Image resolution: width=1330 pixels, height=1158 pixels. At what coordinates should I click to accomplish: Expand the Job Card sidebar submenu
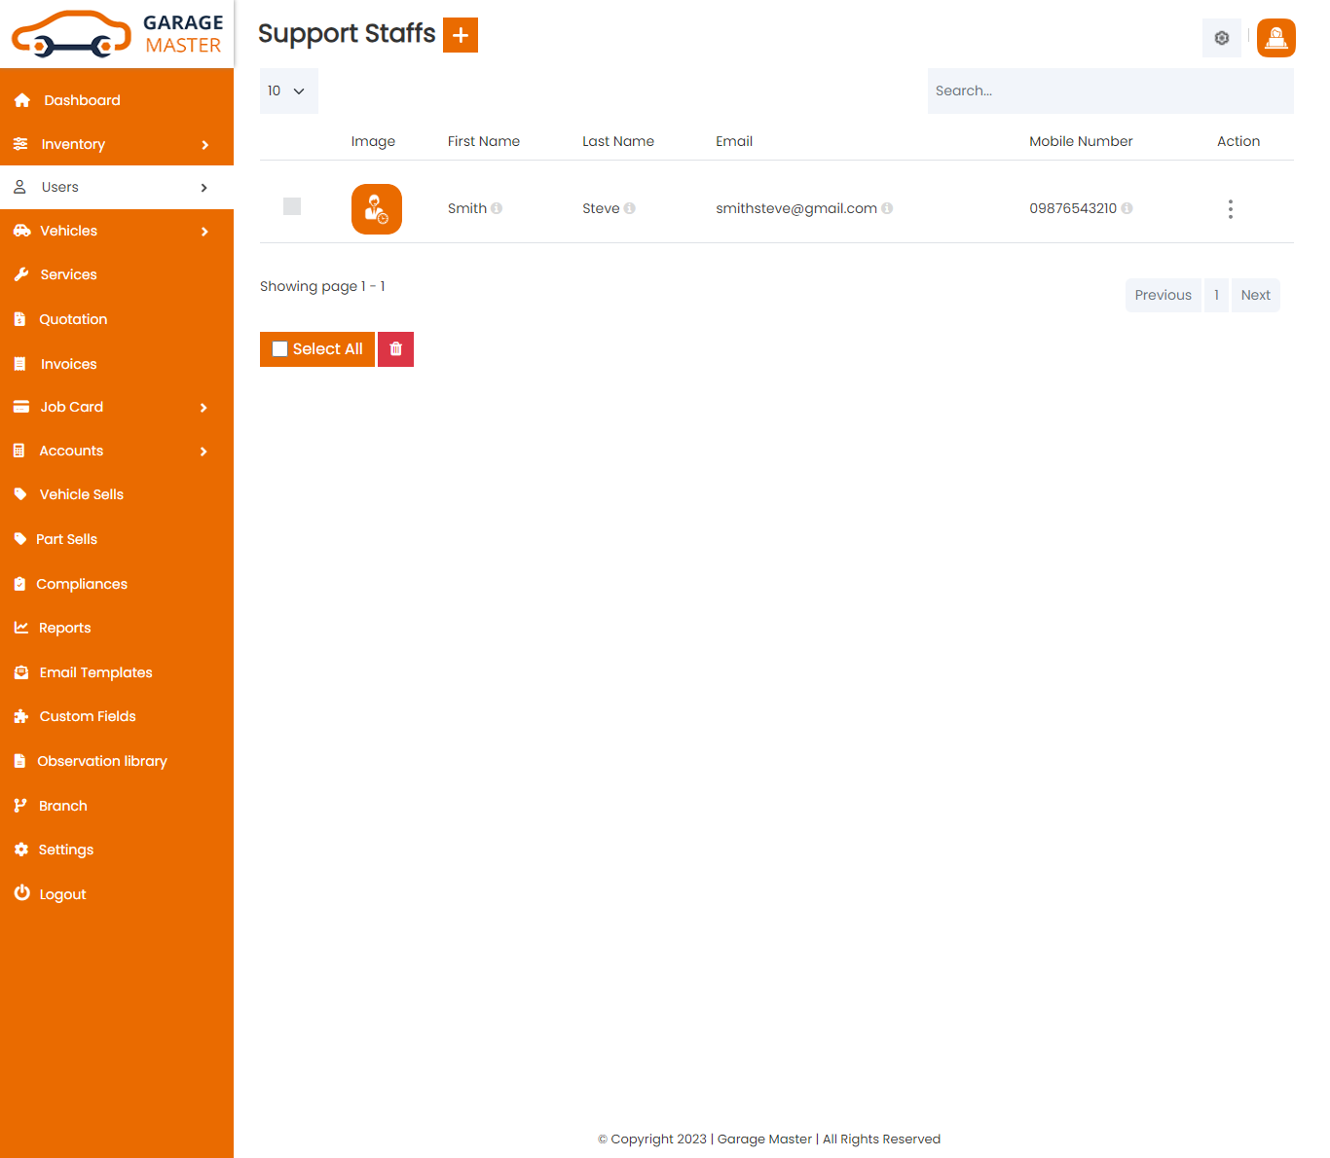pos(117,407)
